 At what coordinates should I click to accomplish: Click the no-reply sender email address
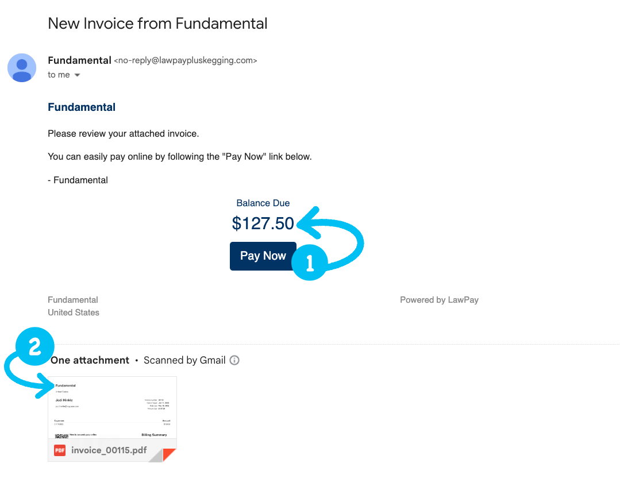(x=186, y=60)
